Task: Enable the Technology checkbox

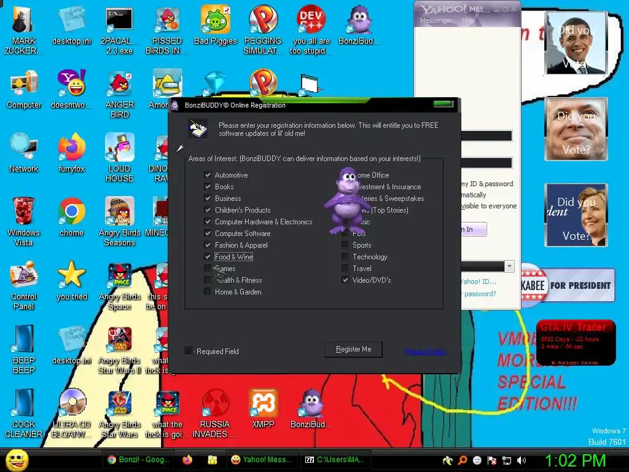Action: (x=345, y=257)
